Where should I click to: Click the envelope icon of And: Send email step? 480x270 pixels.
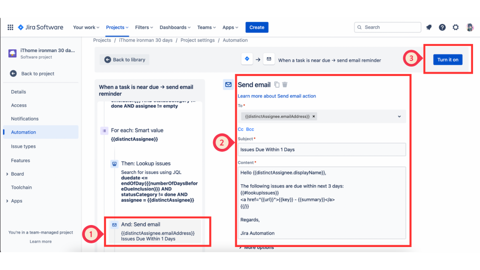tap(114, 225)
